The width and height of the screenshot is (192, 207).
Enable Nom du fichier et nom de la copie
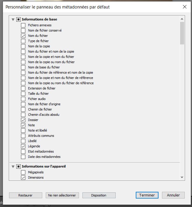(23, 51)
